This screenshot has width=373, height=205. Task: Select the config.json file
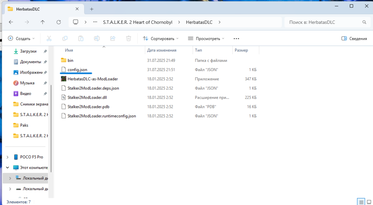click(77, 70)
